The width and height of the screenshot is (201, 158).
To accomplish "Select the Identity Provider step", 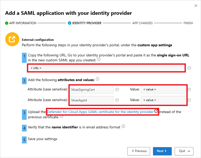I will click(x=85, y=23).
